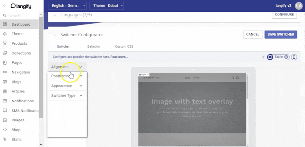Go to Collections section
This screenshot has height=147, width=305.
pyautogui.click(x=21, y=53)
